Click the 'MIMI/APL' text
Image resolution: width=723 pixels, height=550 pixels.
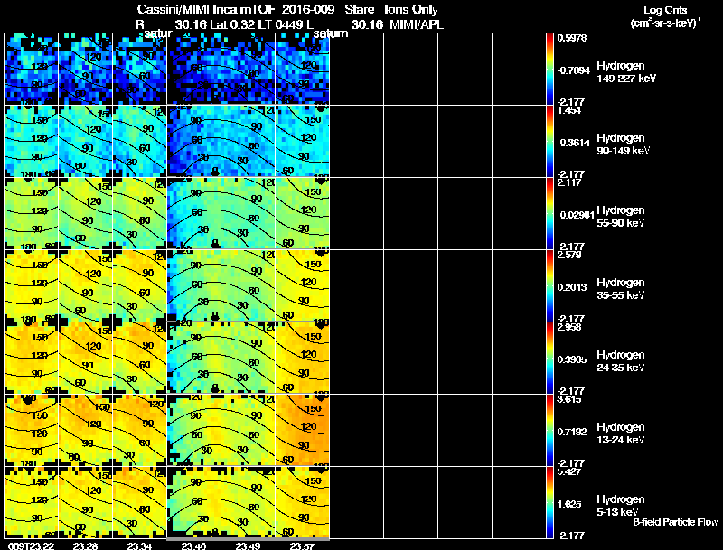click(417, 25)
